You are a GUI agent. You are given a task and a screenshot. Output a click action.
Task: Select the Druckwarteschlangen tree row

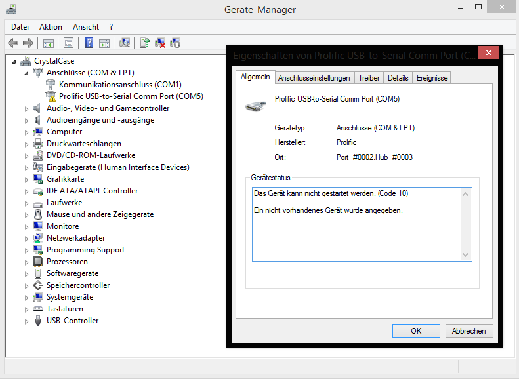[x=84, y=144]
